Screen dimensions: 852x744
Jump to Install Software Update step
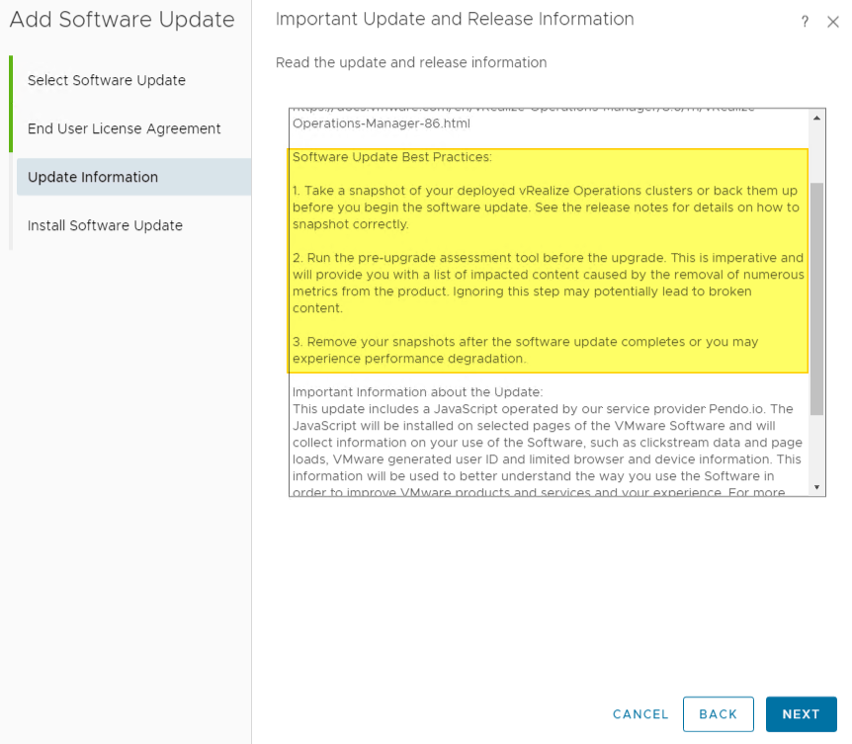click(105, 225)
